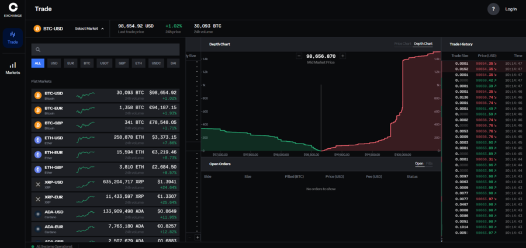
Task: Click Bitcoin icon in BTC-EUR row
Action: [38, 110]
